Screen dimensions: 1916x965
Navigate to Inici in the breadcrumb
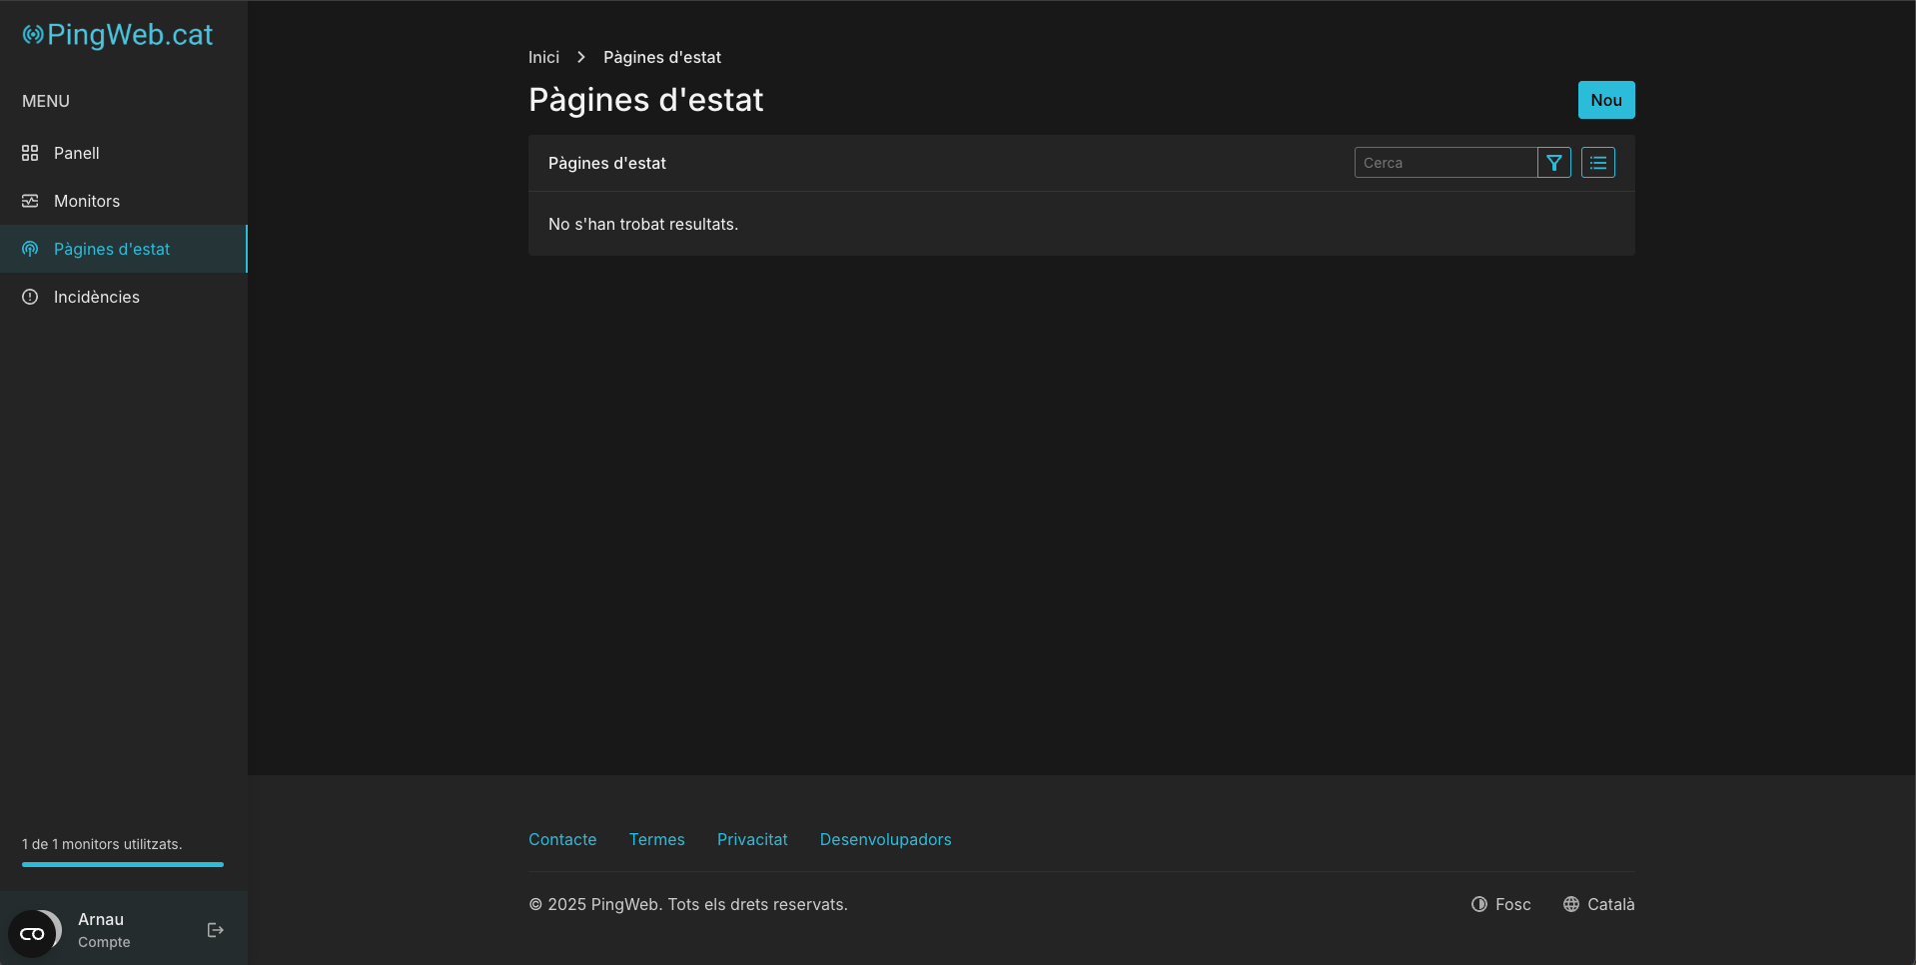pos(543,57)
